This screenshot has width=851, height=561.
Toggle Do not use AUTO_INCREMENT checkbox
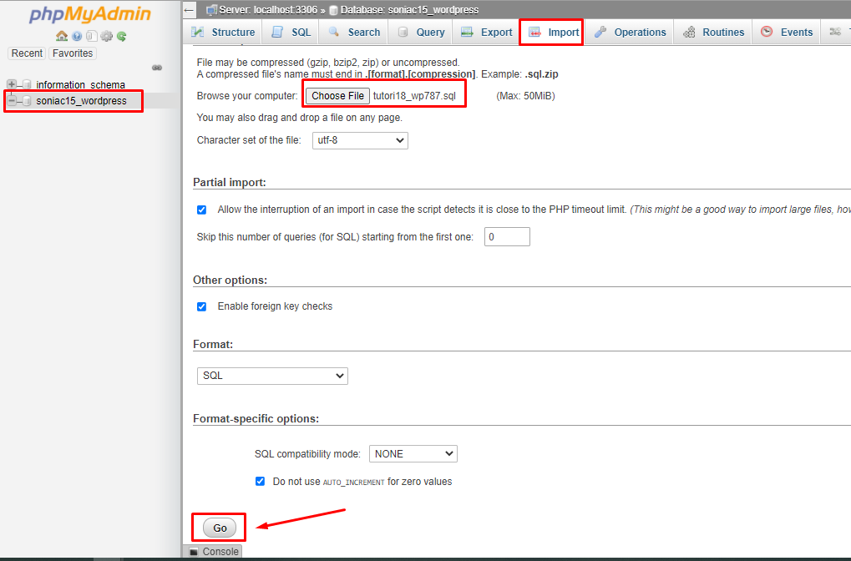click(x=260, y=481)
